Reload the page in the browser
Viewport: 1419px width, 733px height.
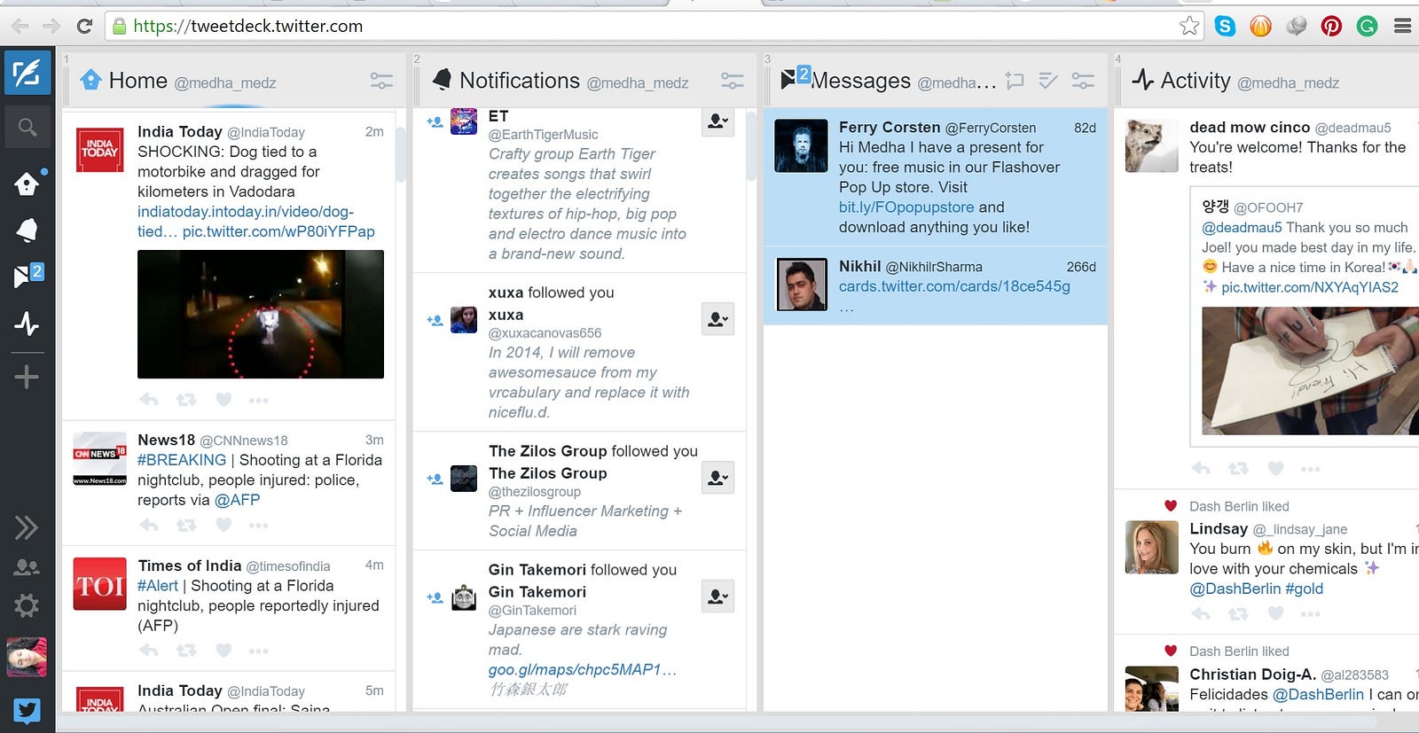[84, 26]
